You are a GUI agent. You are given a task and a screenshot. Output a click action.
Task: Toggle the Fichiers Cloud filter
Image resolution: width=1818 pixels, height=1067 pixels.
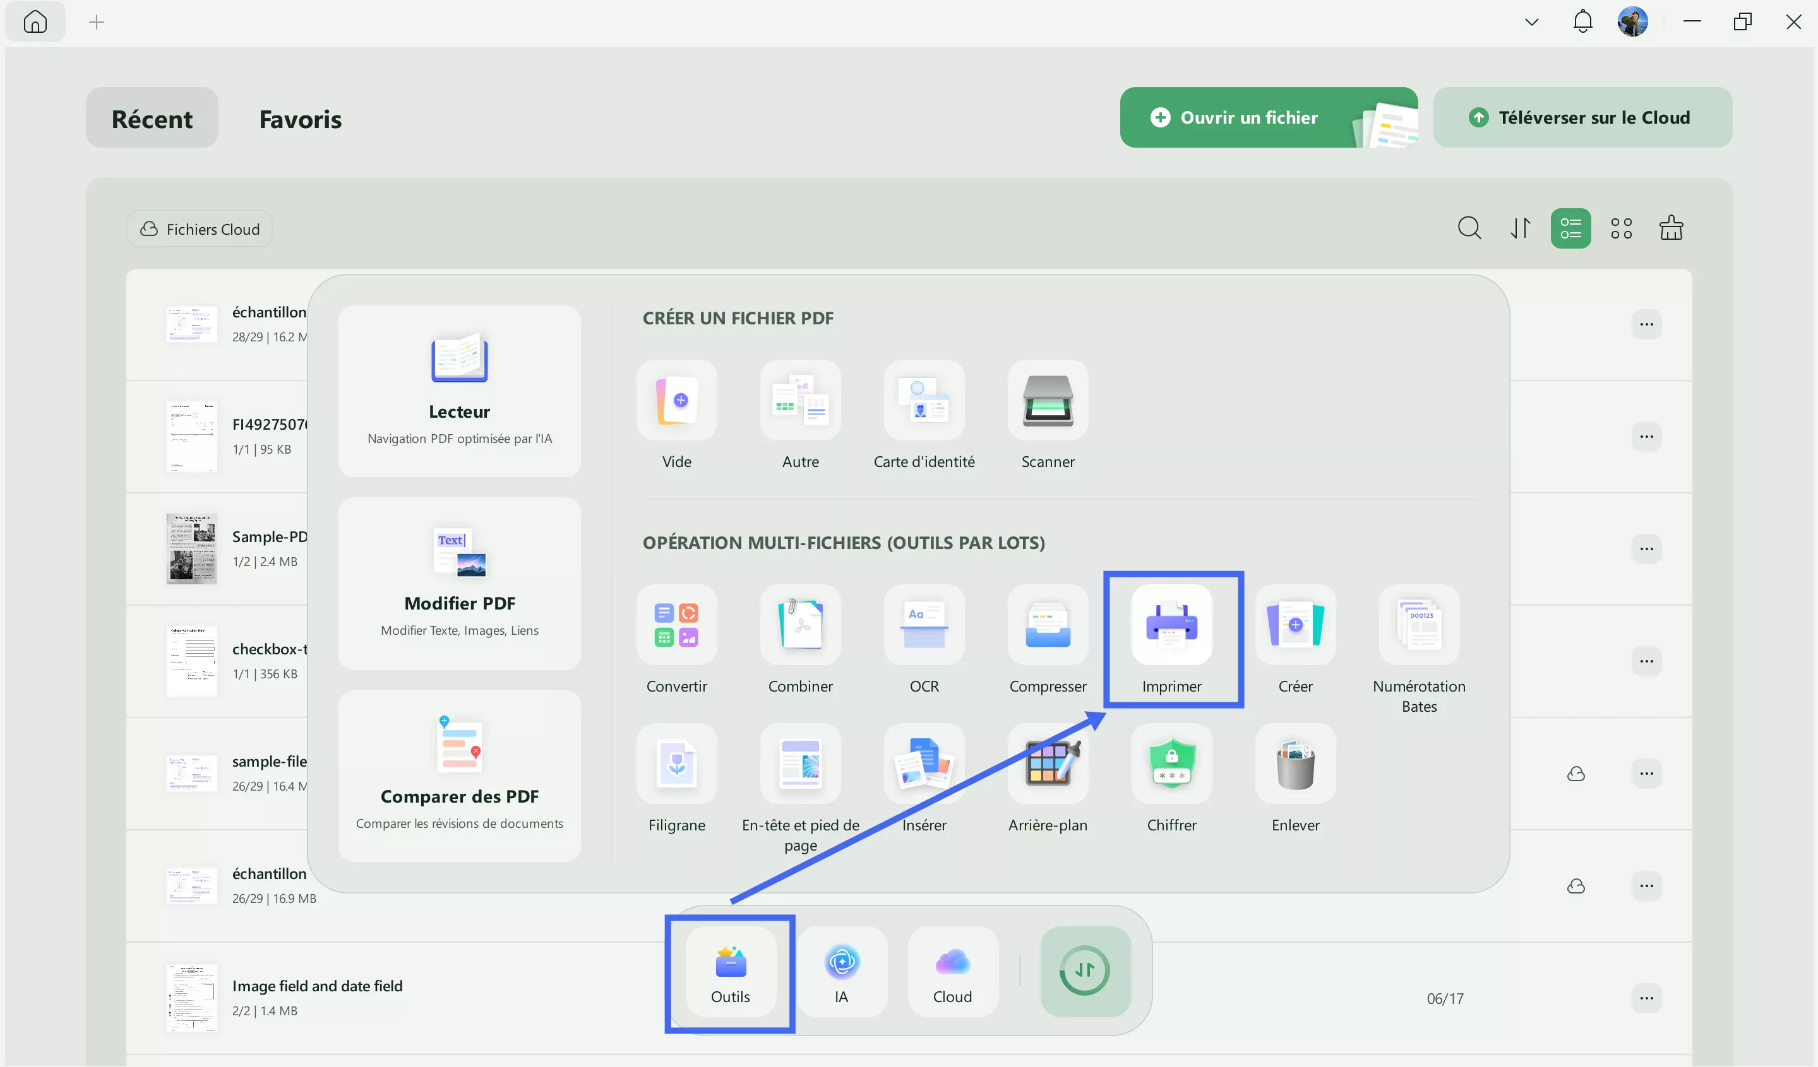pyautogui.click(x=200, y=229)
